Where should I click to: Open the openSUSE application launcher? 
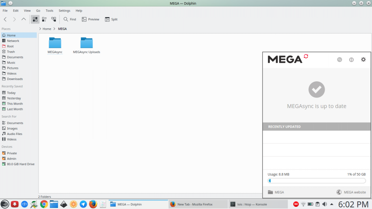(x=5, y=204)
